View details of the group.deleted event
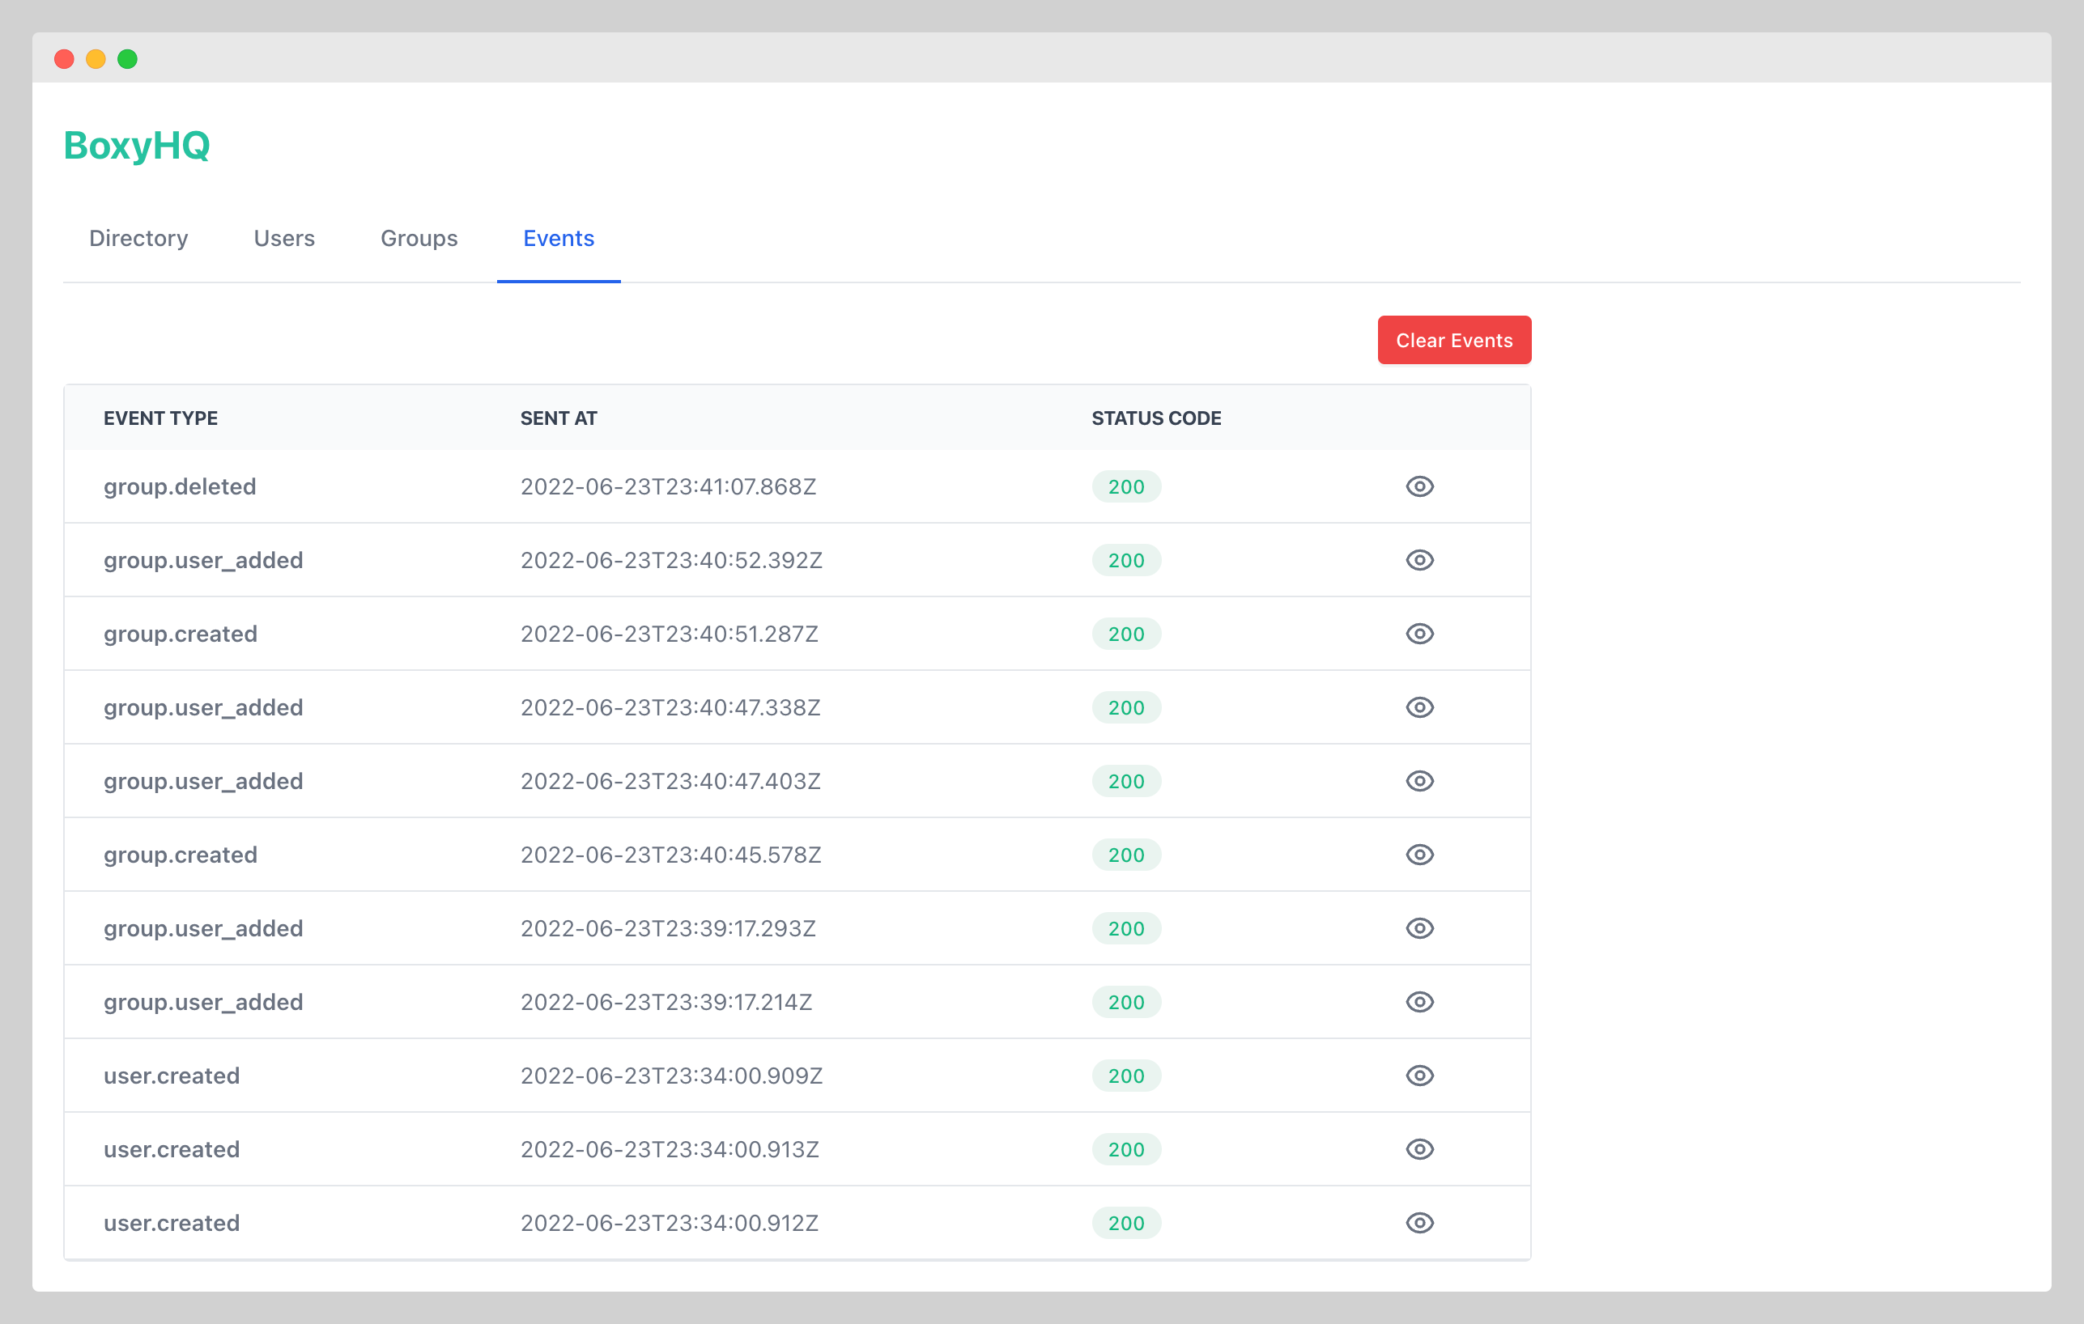 [1419, 486]
